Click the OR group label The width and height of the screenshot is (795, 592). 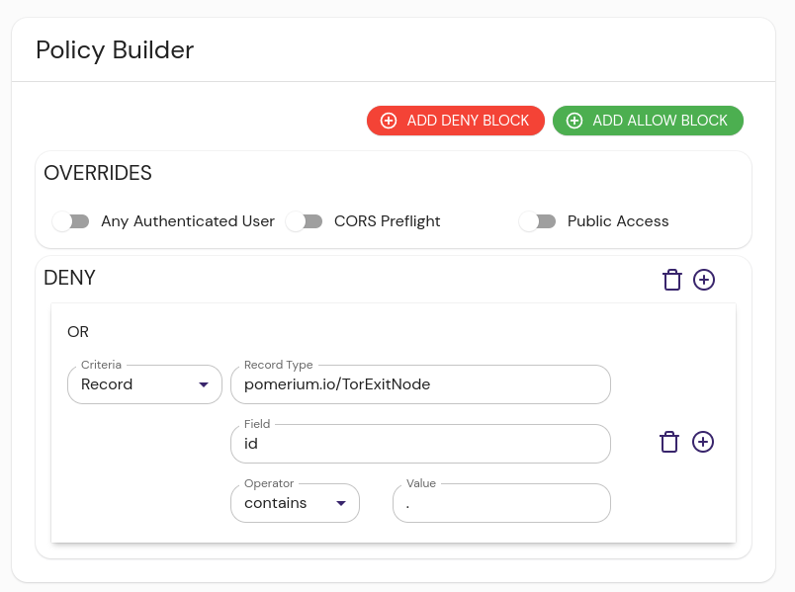(x=77, y=332)
